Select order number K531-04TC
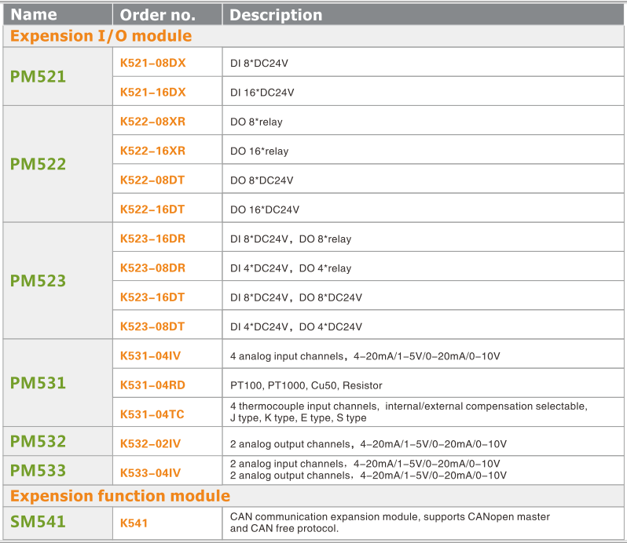This screenshot has width=627, height=543. [x=151, y=414]
